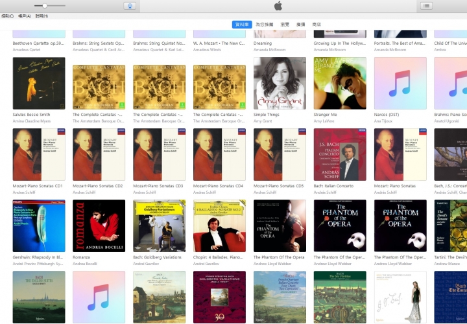Select Narcos (OST) placeholder music-note artwork
Screen dimensions: 467x324
click(x=400, y=84)
